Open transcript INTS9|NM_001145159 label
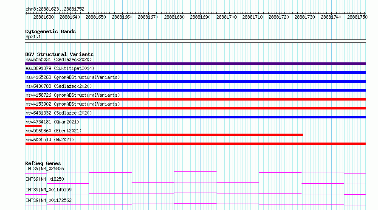378x210 pixels. 49,190
